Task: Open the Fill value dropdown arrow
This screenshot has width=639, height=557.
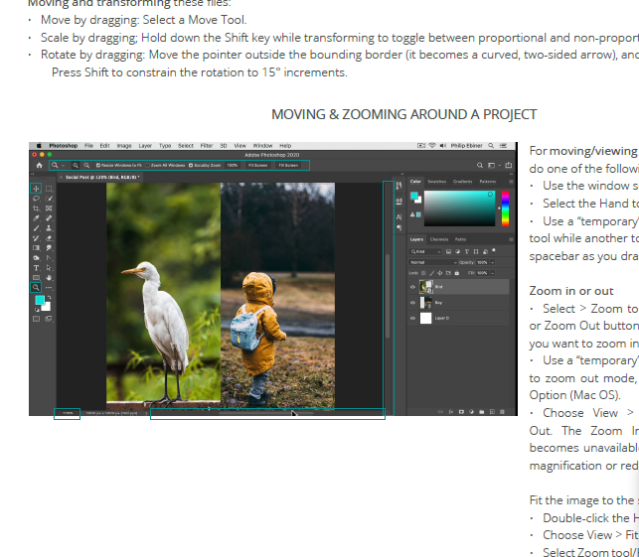Action: (x=493, y=273)
